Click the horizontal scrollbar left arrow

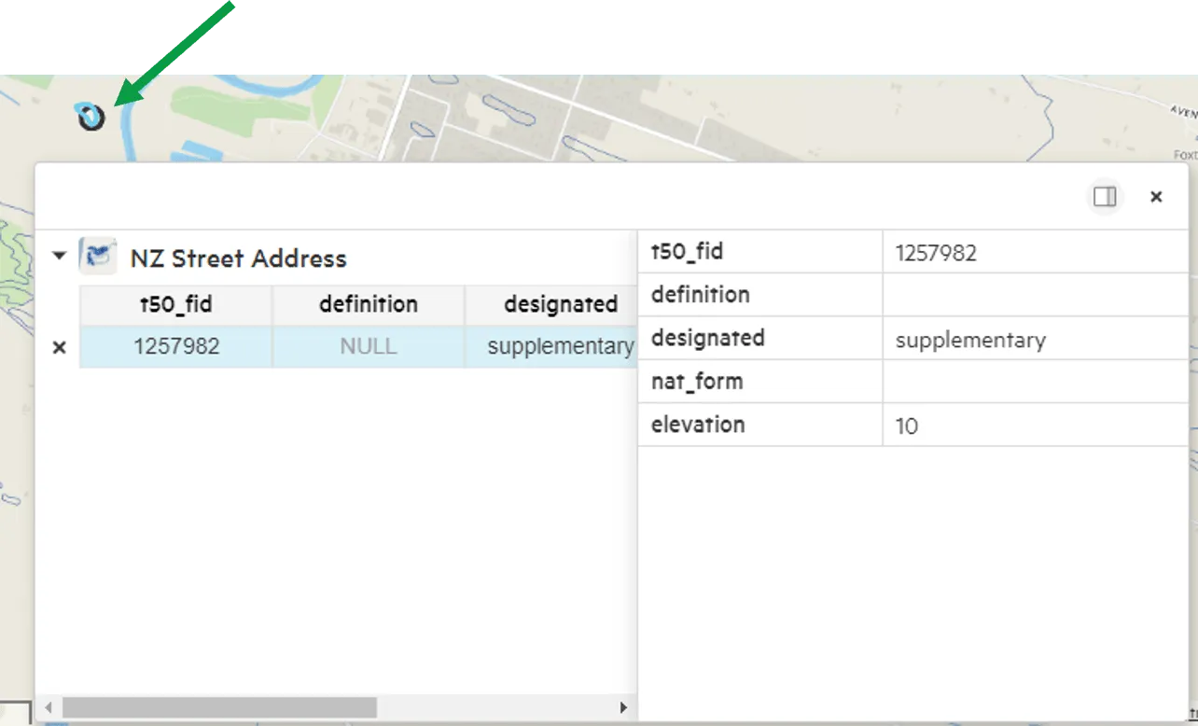point(49,708)
